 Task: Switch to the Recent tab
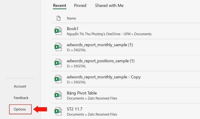click(x=59, y=5)
